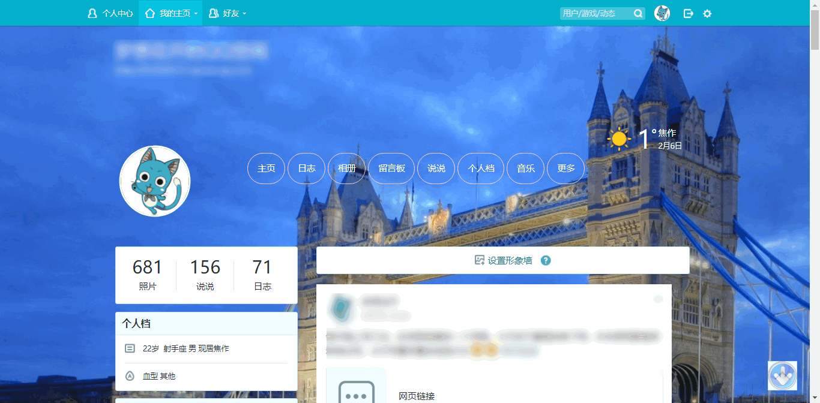Open the settings gear in top bar
Image resolution: width=820 pixels, height=403 pixels.
707,13
